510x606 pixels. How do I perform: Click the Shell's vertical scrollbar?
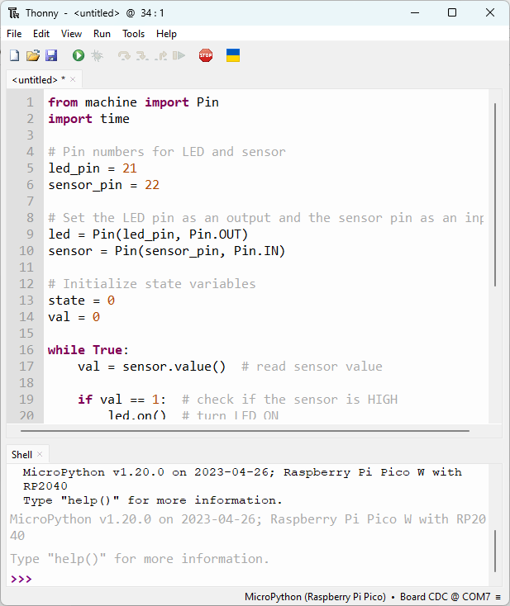coord(496,549)
